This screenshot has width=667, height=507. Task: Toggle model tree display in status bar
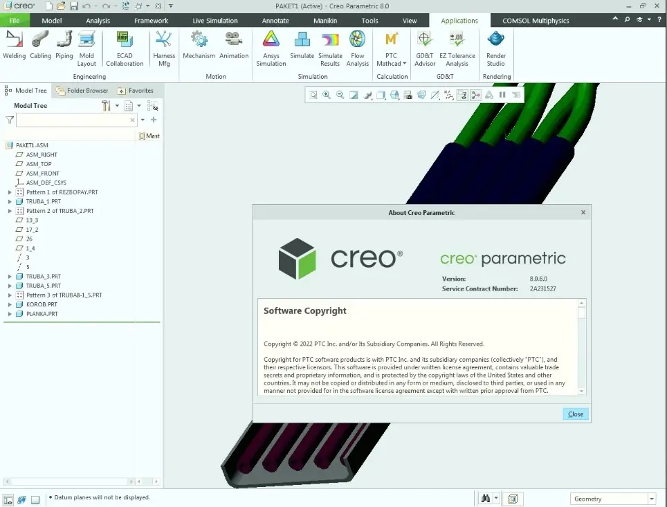8,500
